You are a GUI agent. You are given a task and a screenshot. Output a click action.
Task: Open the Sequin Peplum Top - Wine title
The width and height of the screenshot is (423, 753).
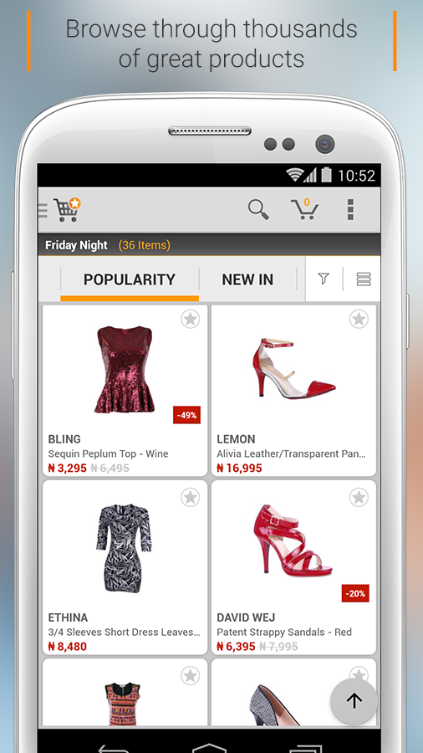[x=109, y=453]
